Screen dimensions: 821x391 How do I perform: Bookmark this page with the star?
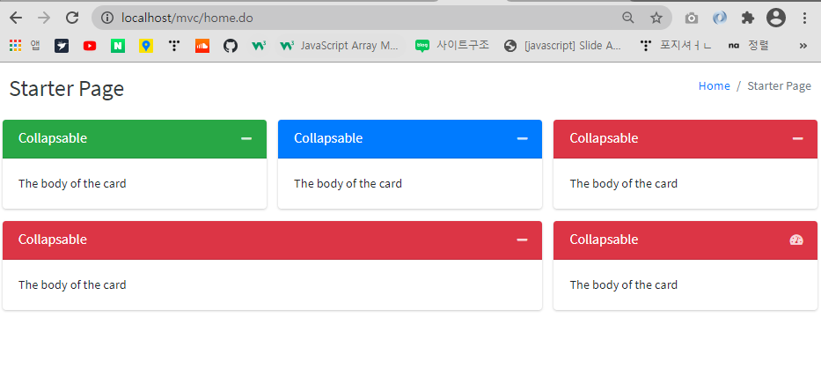[x=656, y=18]
